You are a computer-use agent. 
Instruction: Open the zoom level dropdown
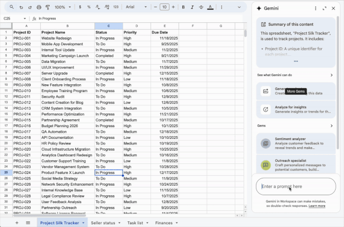pyautogui.click(x=61, y=7)
